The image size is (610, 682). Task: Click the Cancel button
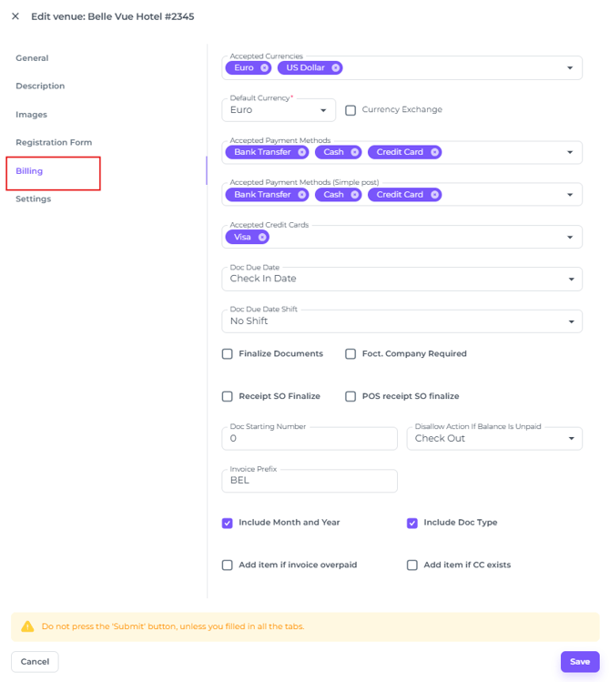[35, 662]
